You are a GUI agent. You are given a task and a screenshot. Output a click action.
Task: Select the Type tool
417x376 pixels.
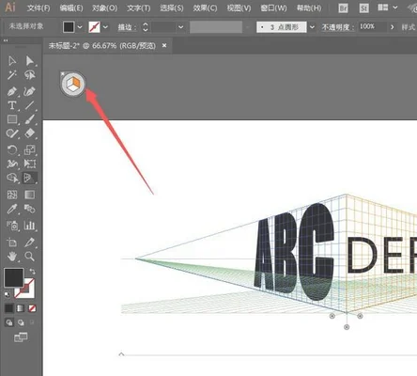(x=12, y=105)
